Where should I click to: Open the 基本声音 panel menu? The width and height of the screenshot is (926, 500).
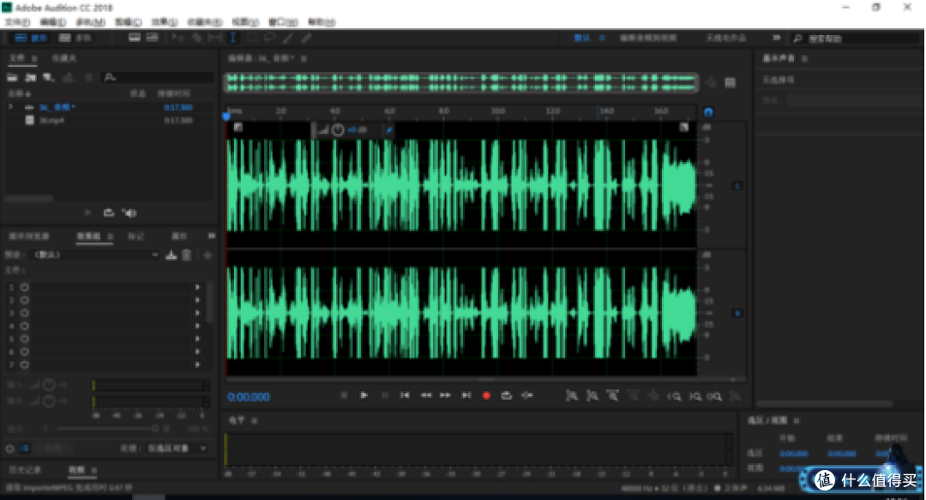point(804,58)
